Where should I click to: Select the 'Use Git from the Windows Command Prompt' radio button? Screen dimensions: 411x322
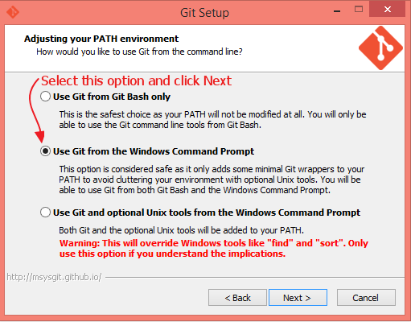(45, 151)
